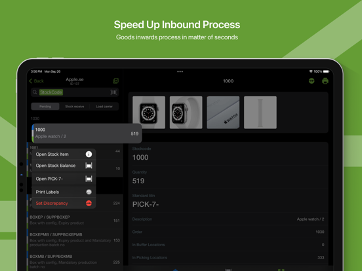Switch to the Pending segment

(x=45, y=107)
